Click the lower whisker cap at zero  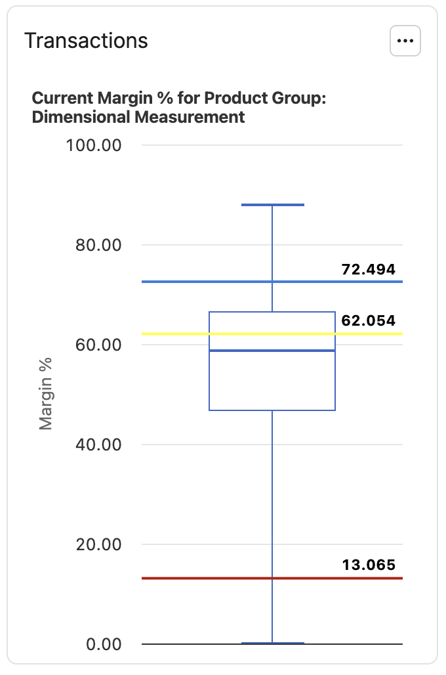[x=272, y=643]
